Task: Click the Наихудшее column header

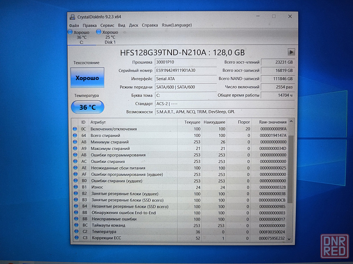Action: tap(214, 122)
